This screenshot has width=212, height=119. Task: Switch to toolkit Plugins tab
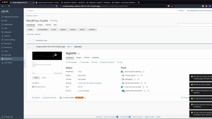tap(40, 25)
